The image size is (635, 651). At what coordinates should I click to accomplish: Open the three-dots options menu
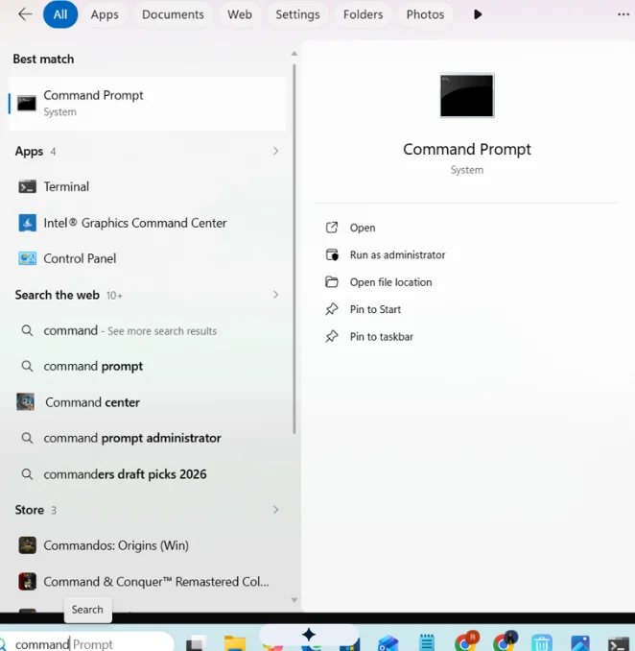click(x=623, y=14)
